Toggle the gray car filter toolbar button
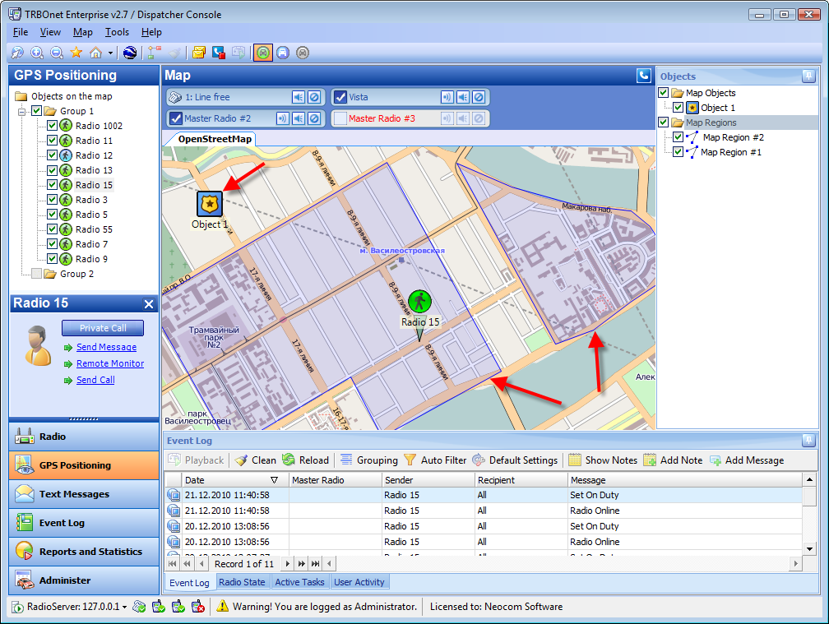This screenshot has height=624, width=829. (303, 53)
